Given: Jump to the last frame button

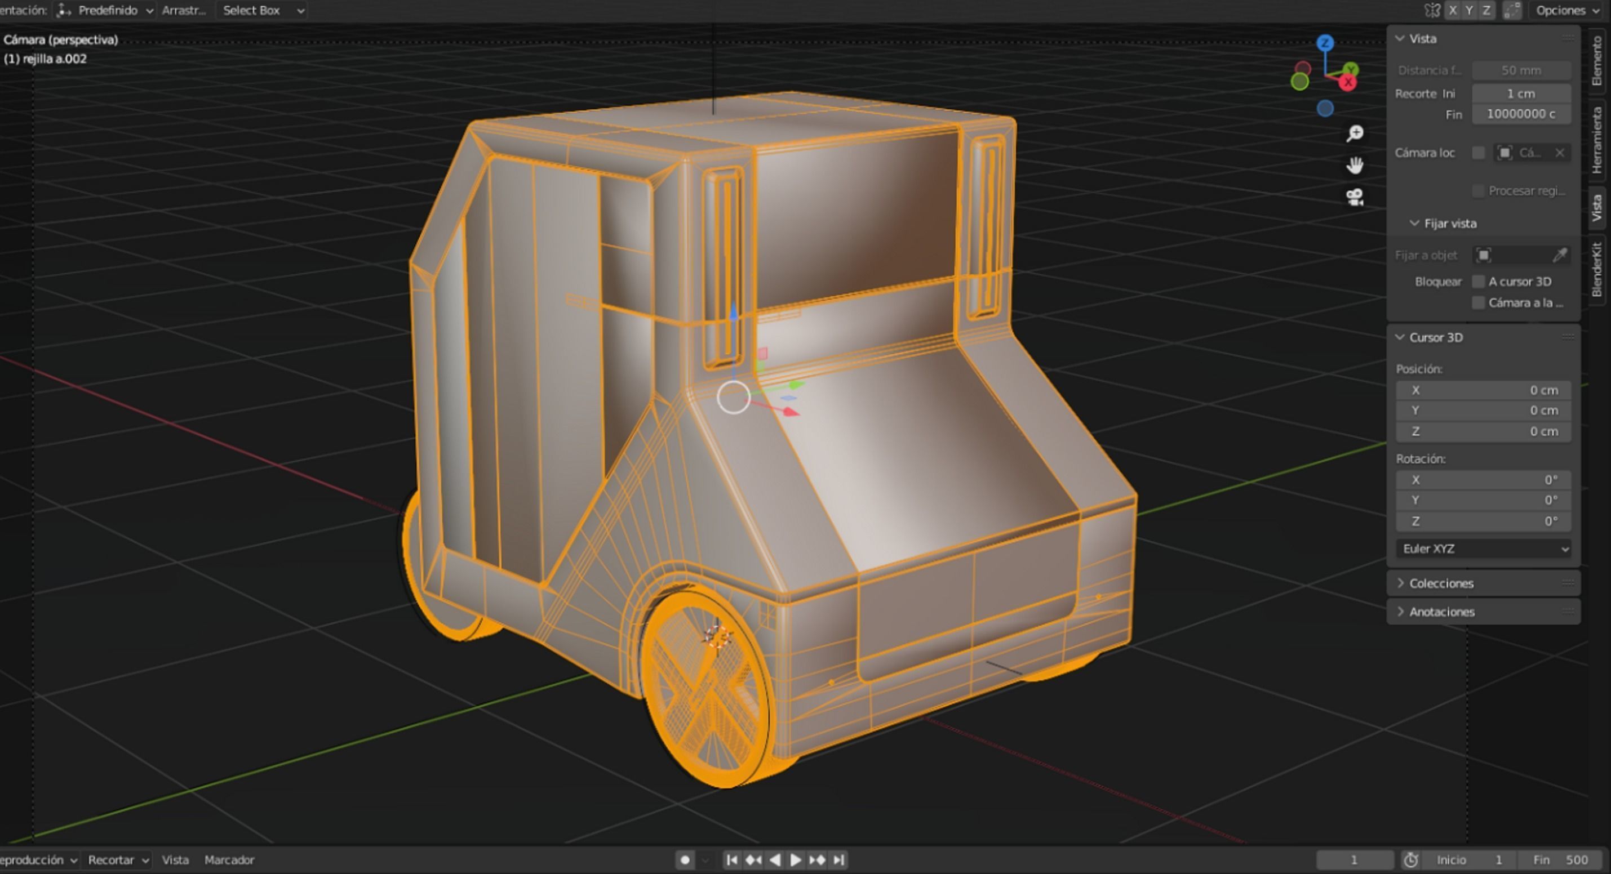Looking at the screenshot, I should pos(839,860).
